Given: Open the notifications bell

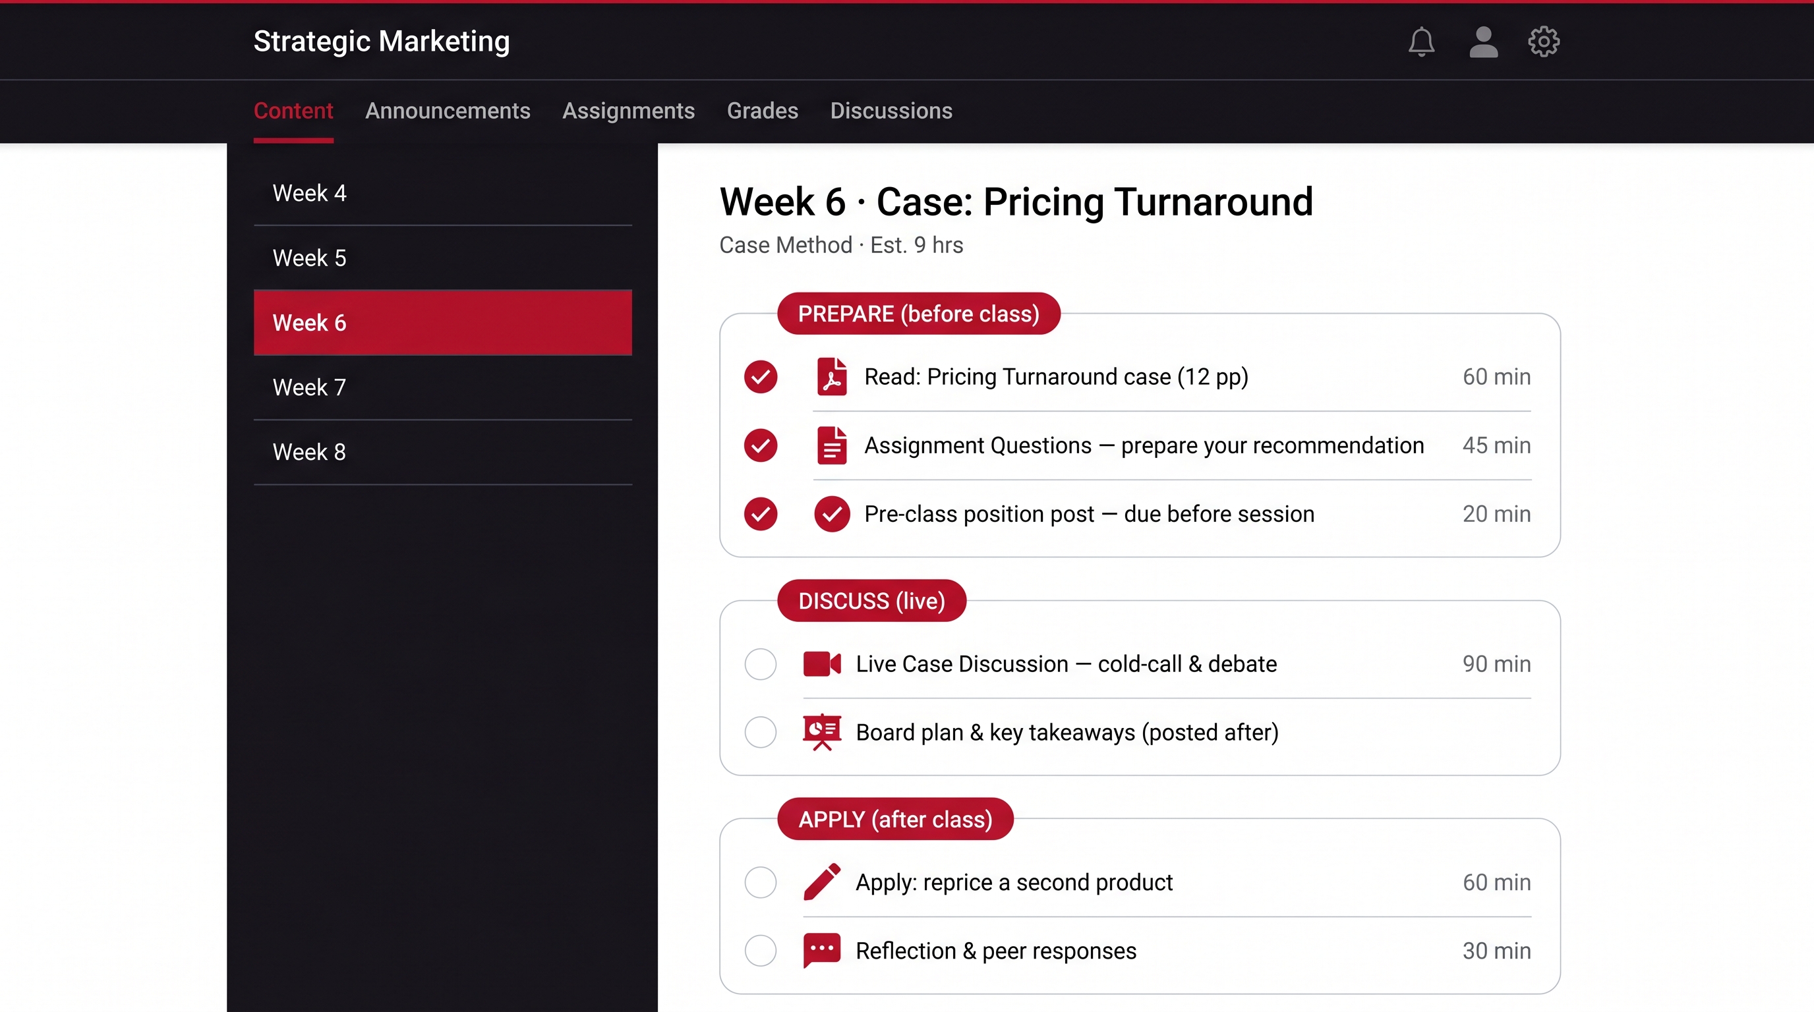Looking at the screenshot, I should point(1421,42).
